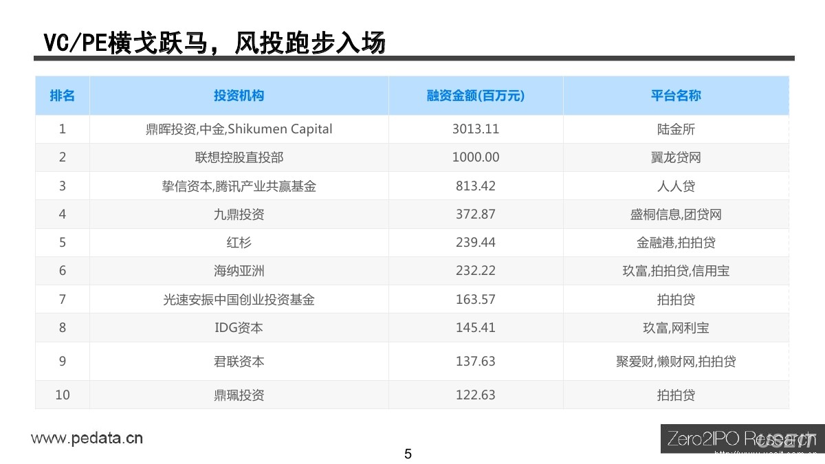
Task: Select the amount 163.57
Action: point(476,300)
